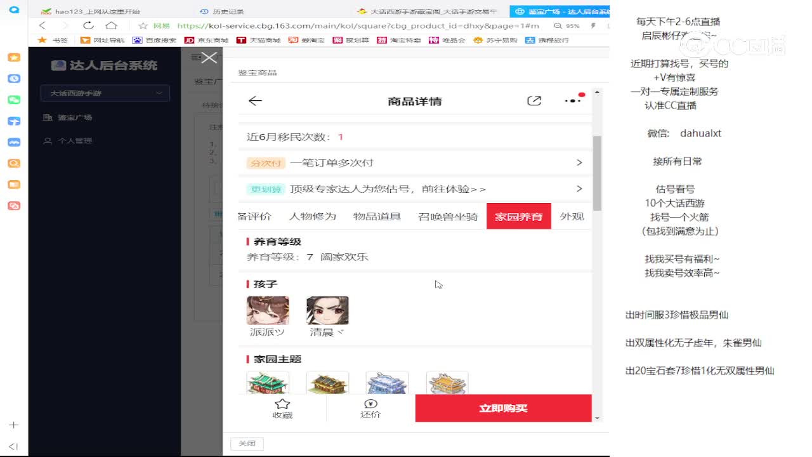Open 书签 bookmarks star

[53, 40]
